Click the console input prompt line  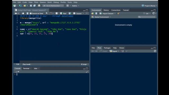(x=51, y=74)
